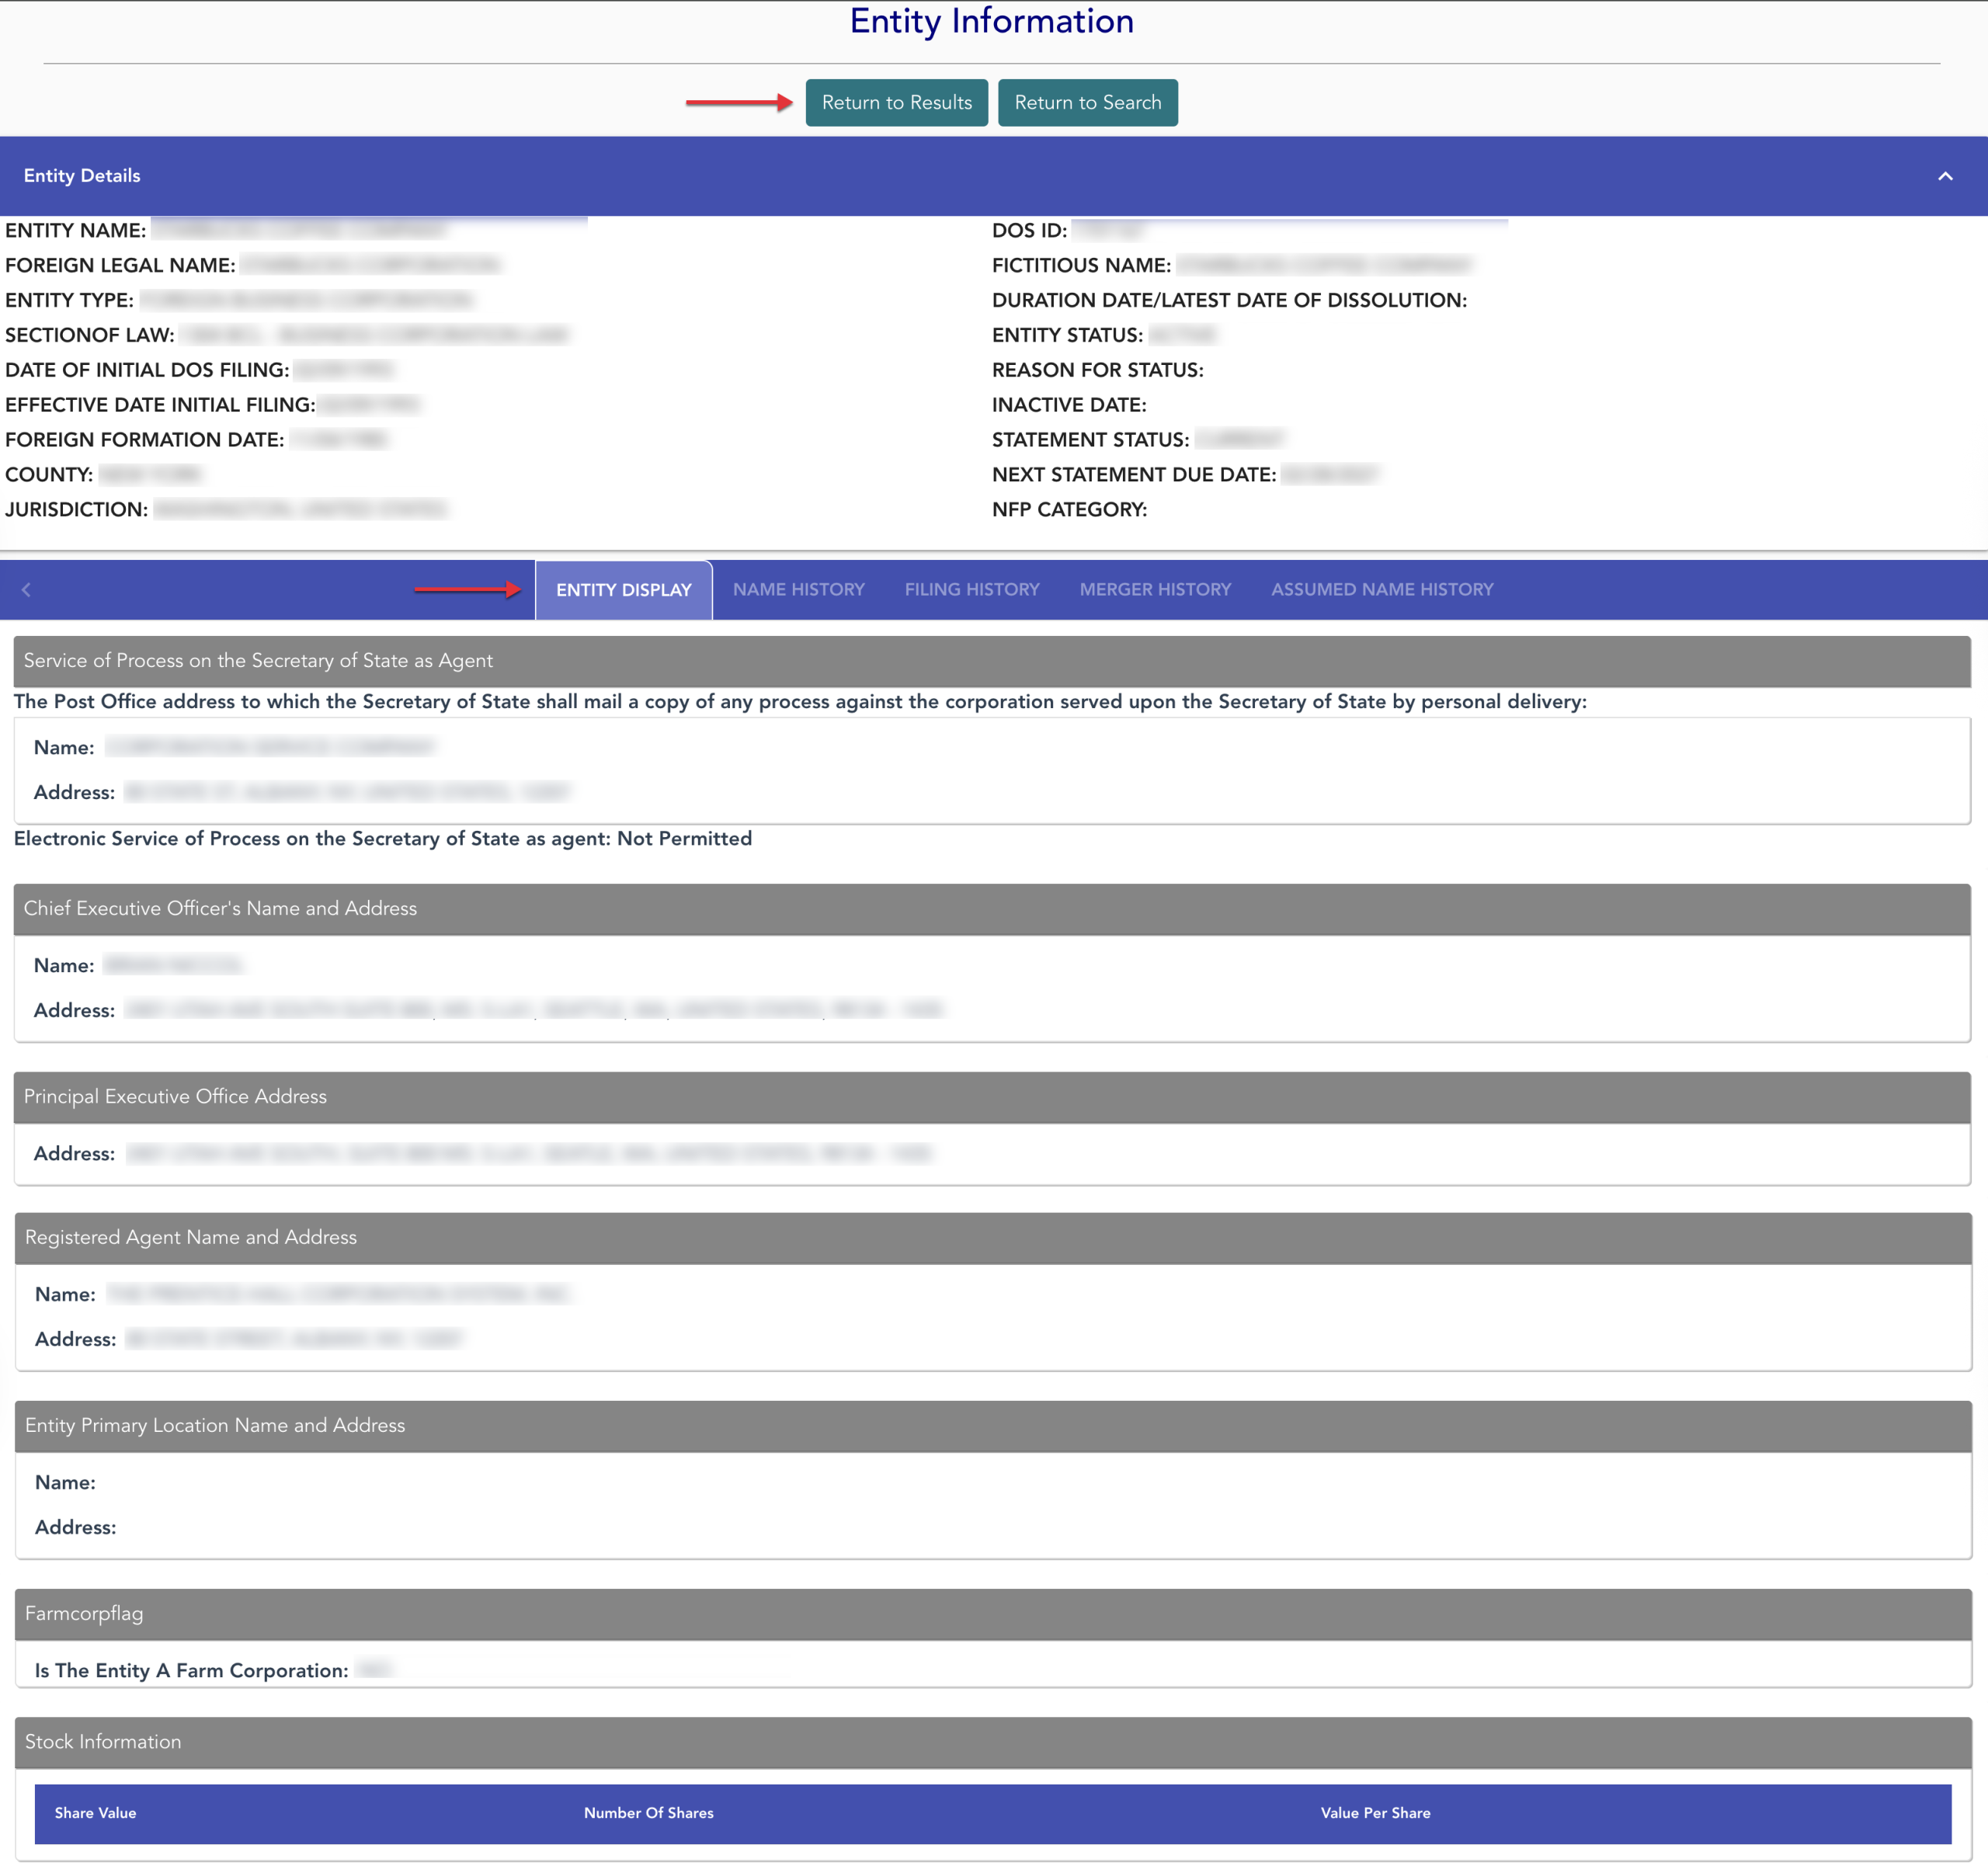
Task: Click the Farmcorpflag section header
Action: pyautogui.click(x=84, y=1613)
